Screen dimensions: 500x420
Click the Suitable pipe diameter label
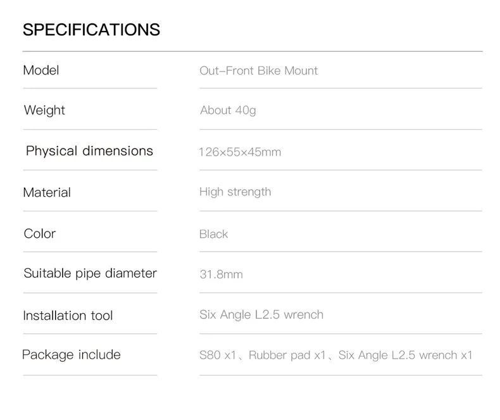point(90,273)
